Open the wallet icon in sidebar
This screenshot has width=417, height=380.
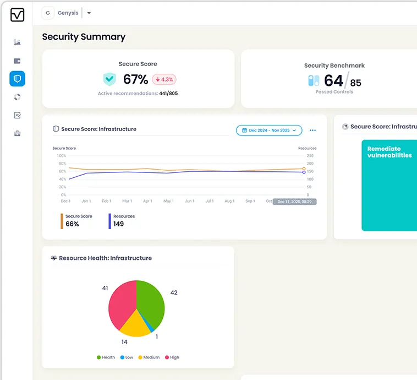click(x=18, y=61)
